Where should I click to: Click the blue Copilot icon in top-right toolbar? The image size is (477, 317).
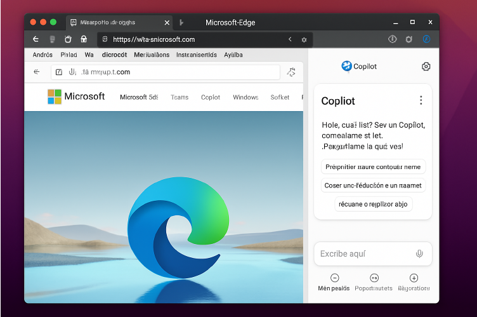pyautogui.click(x=426, y=39)
